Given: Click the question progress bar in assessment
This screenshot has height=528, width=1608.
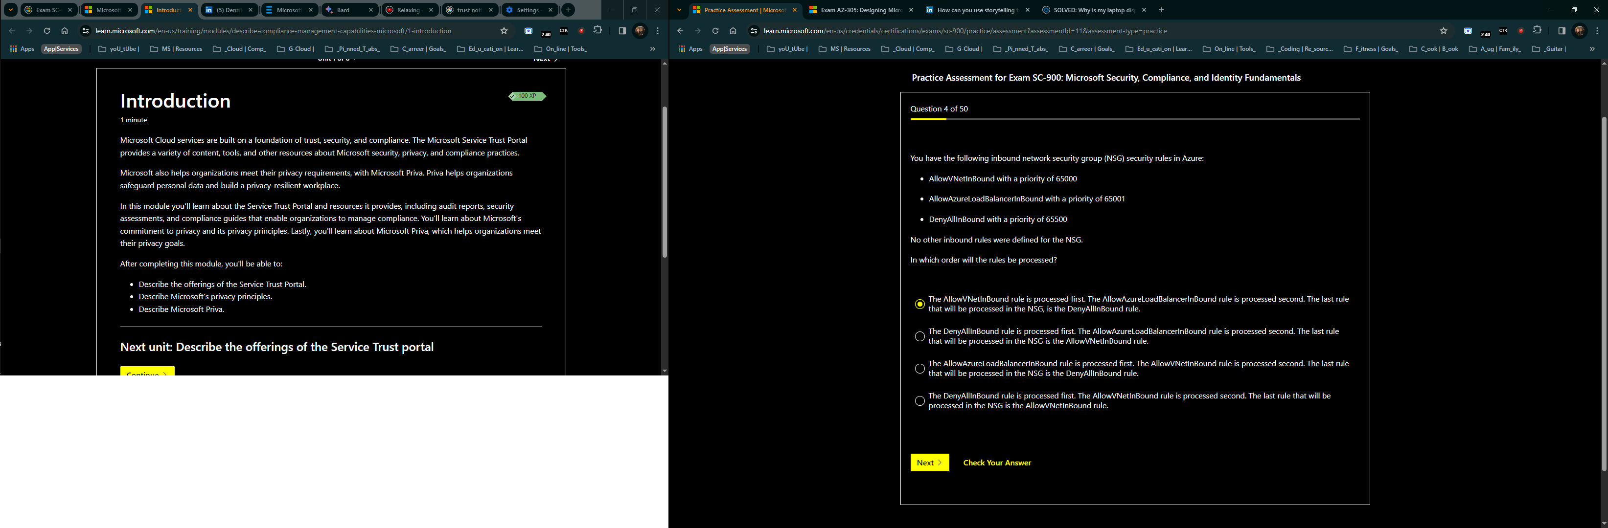Looking at the screenshot, I should tap(1135, 119).
